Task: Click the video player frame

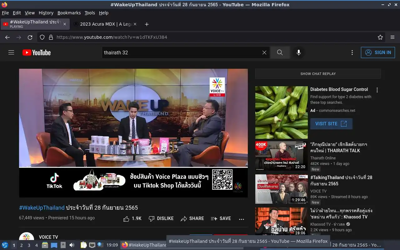Action: 133,133
